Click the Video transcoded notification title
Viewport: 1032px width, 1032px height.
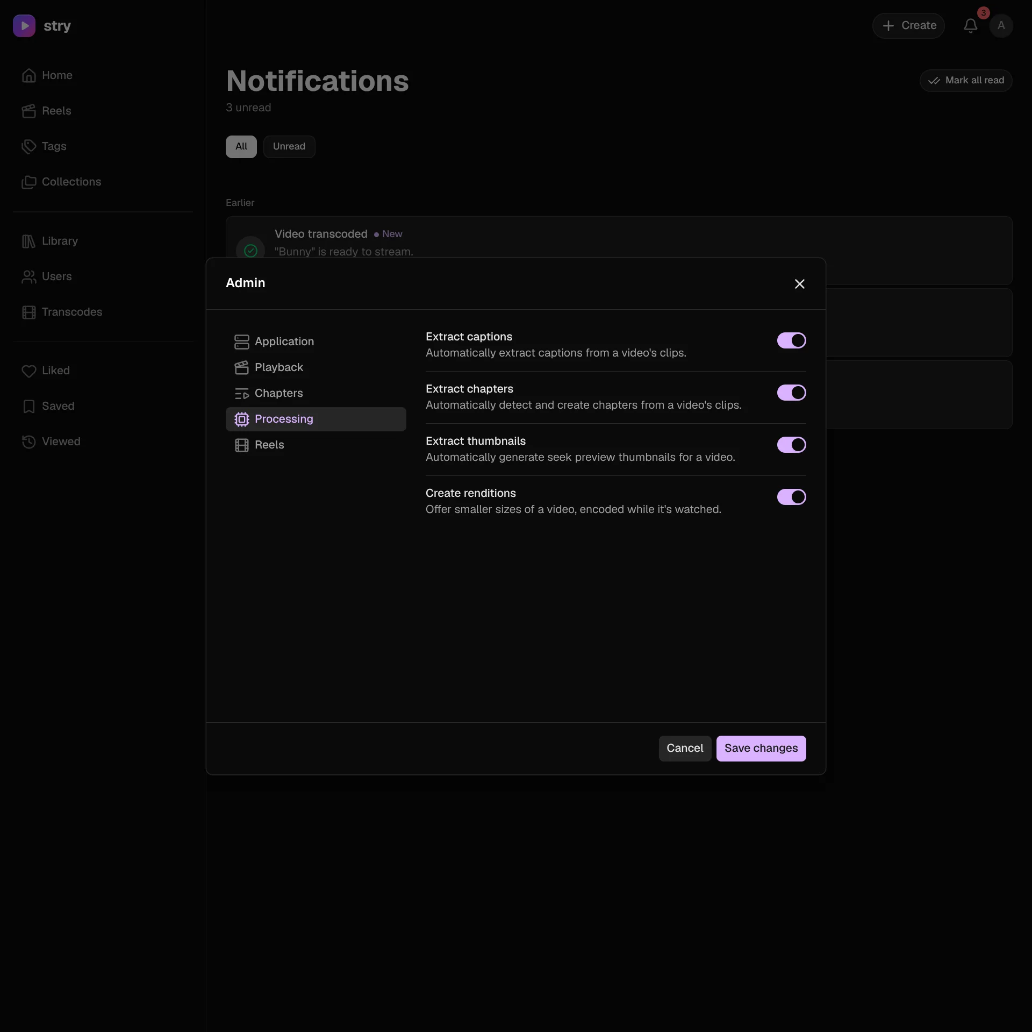321,234
